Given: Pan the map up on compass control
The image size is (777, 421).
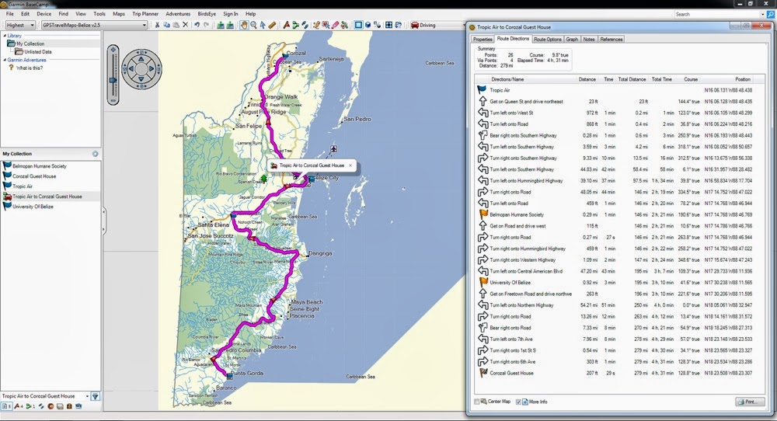Looking at the screenshot, I should [x=141, y=59].
